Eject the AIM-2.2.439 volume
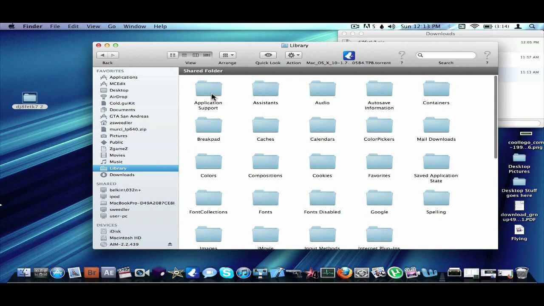Viewport: 544px width, 306px height. [x=170, y=244]
